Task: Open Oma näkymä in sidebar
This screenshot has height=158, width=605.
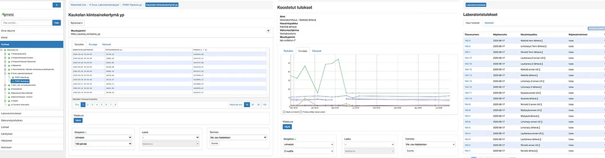Action: 32,31
